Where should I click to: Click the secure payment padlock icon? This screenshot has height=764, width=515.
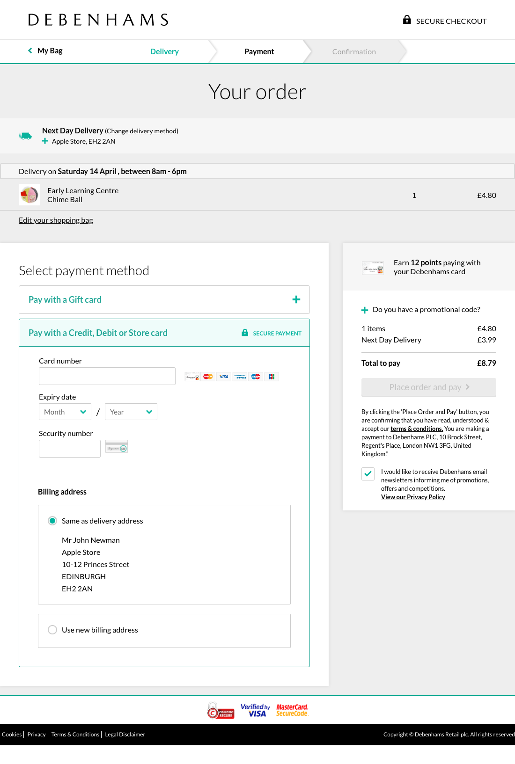coord(245,333)
